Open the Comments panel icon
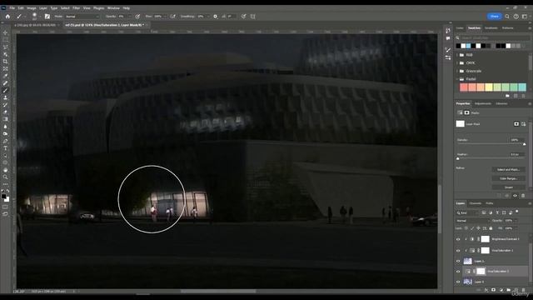Screen dimensions: 533x300 [x=448, y=38]
